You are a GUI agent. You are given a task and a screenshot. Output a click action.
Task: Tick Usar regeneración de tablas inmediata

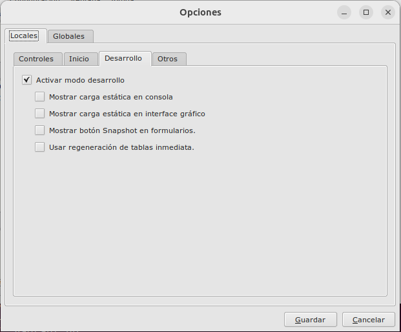pyautogui.click(x=39, y=147)
